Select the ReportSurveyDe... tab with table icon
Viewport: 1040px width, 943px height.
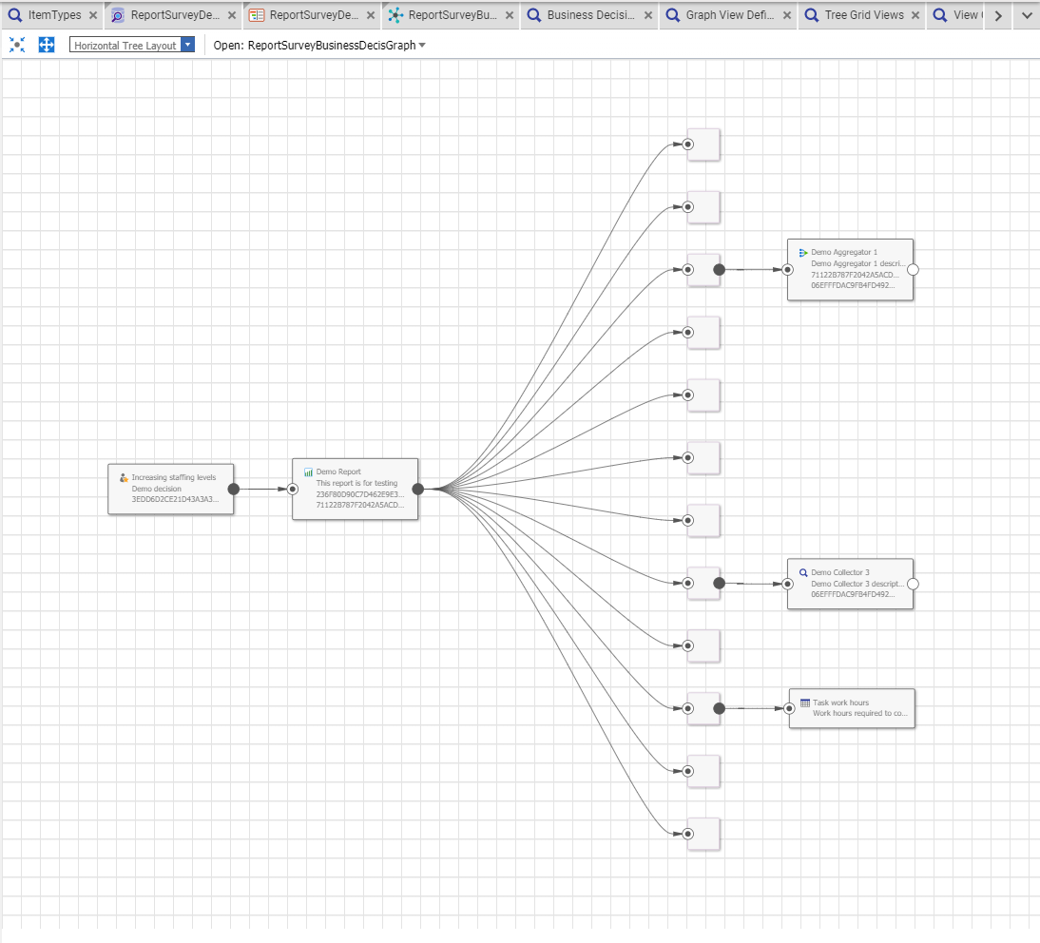313,14
